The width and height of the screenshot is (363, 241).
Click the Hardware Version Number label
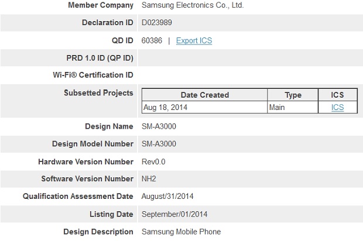pyautogui.click(x=86, y=161)
